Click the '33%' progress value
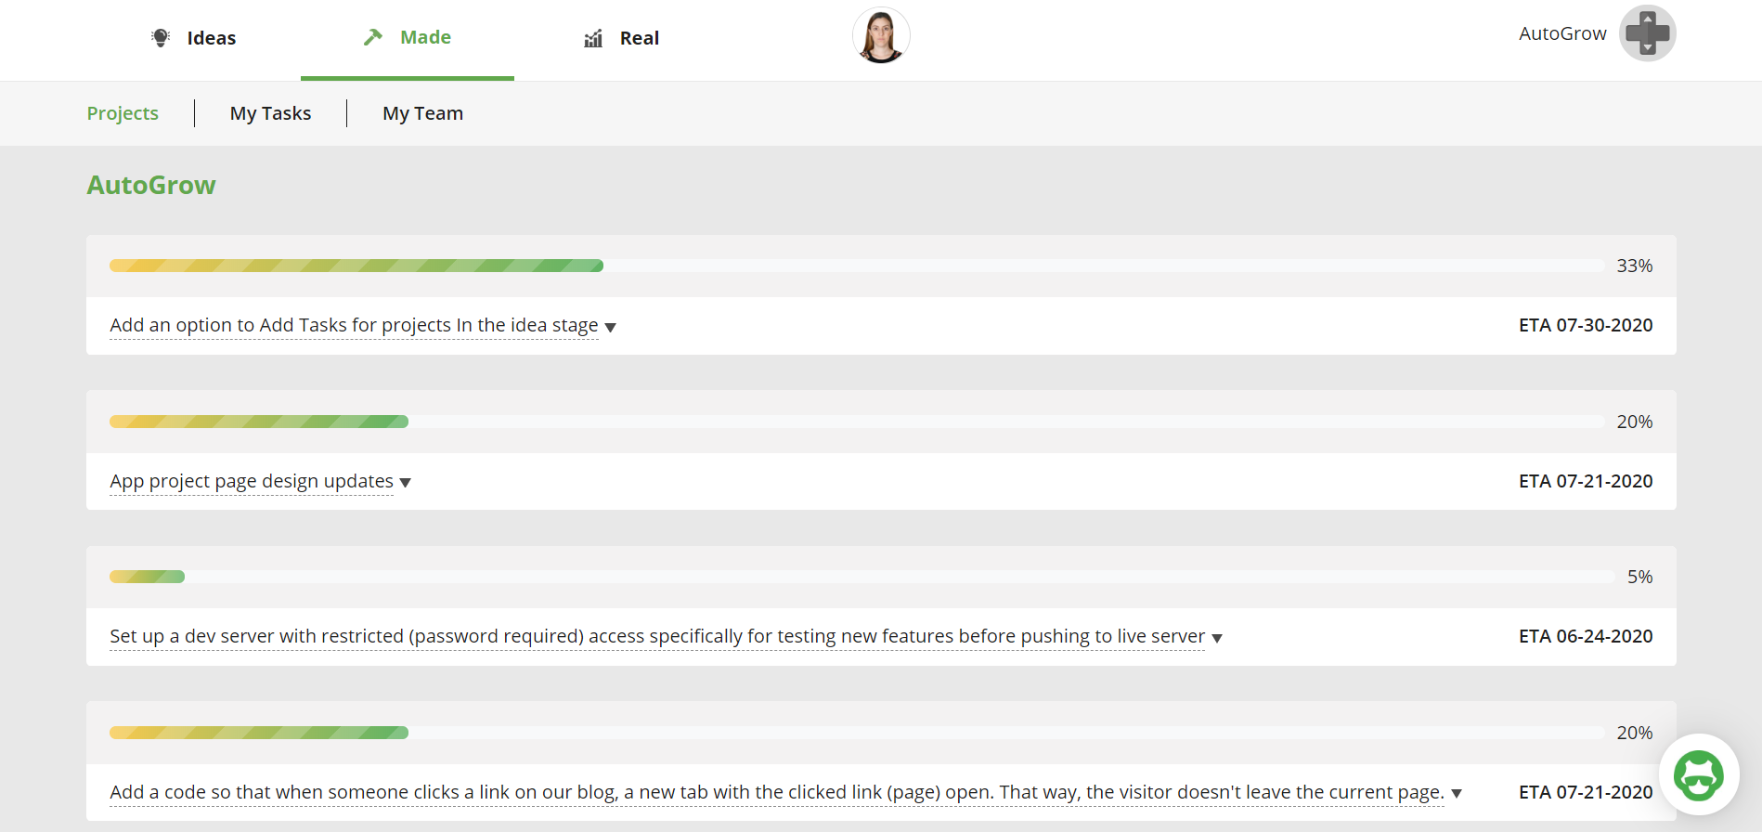This screenshot has width=1762, height=832. pos(1635,266)
